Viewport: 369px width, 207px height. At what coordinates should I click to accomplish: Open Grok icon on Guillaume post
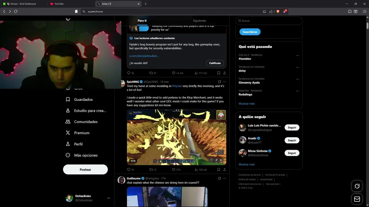pyautogui.click(x=219, y=178)
